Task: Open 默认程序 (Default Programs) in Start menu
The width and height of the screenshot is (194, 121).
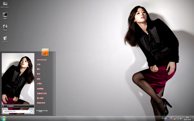Action: [40, 98]
